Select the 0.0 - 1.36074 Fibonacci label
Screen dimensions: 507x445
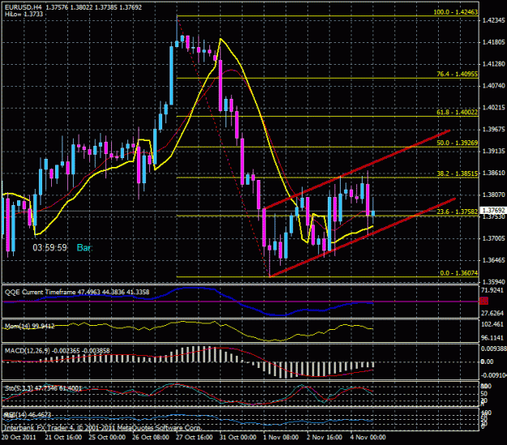pos(459,273)
